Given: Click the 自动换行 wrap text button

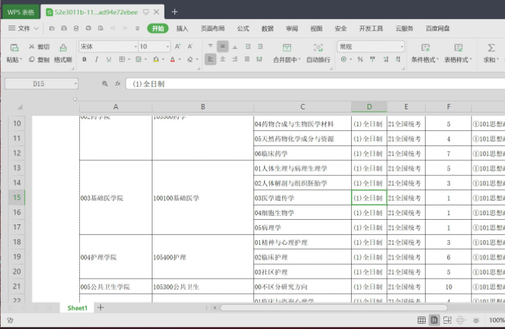Looking at the screenshot, I should (x=318, y=54).
